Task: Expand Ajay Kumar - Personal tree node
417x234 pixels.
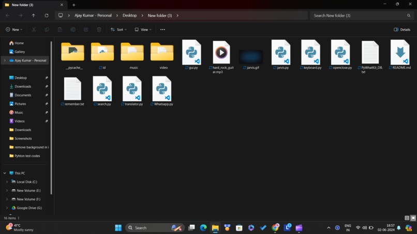Action: [x=5, y=60]
